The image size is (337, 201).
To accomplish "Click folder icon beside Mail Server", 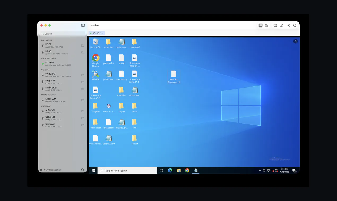I will tap(83, 89).
